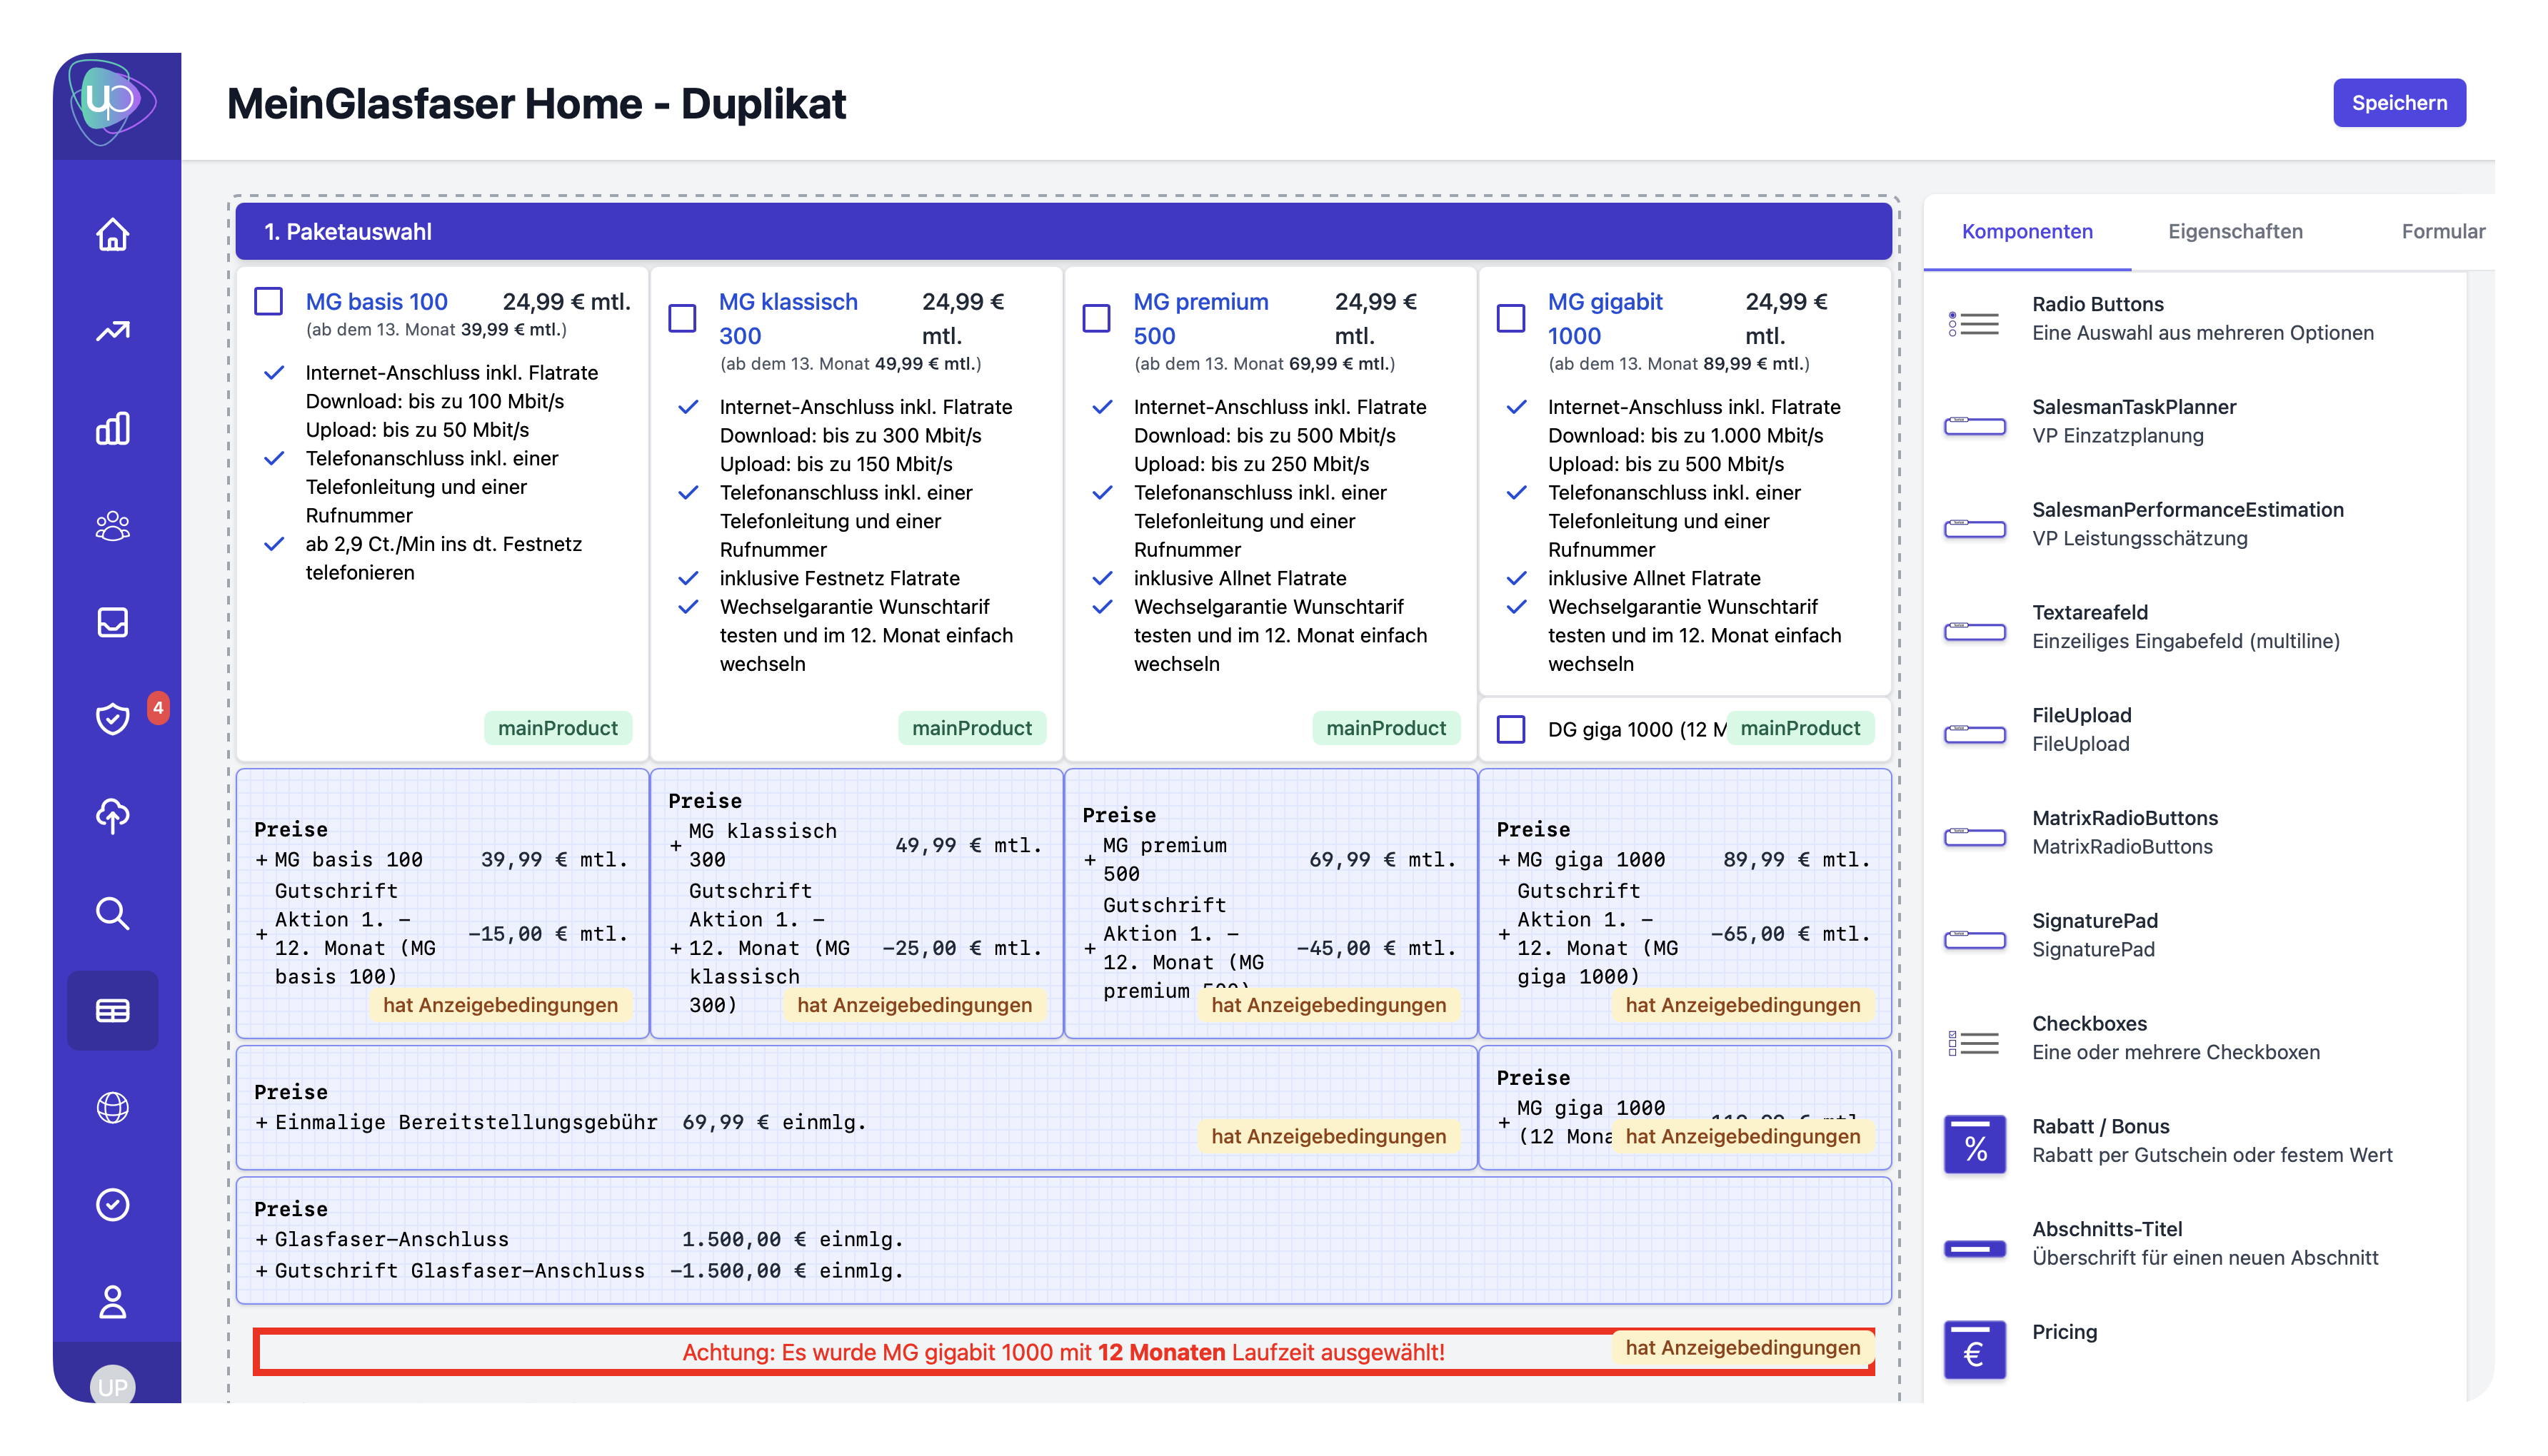
Task: Click the cloud upload sidebar icon
Action: pyautogui.click(x=112, y=815)
